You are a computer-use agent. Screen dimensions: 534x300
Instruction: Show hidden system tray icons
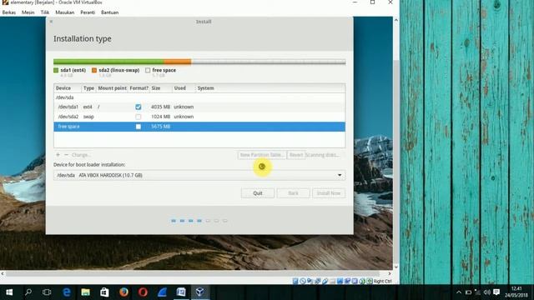click(459, 292)
